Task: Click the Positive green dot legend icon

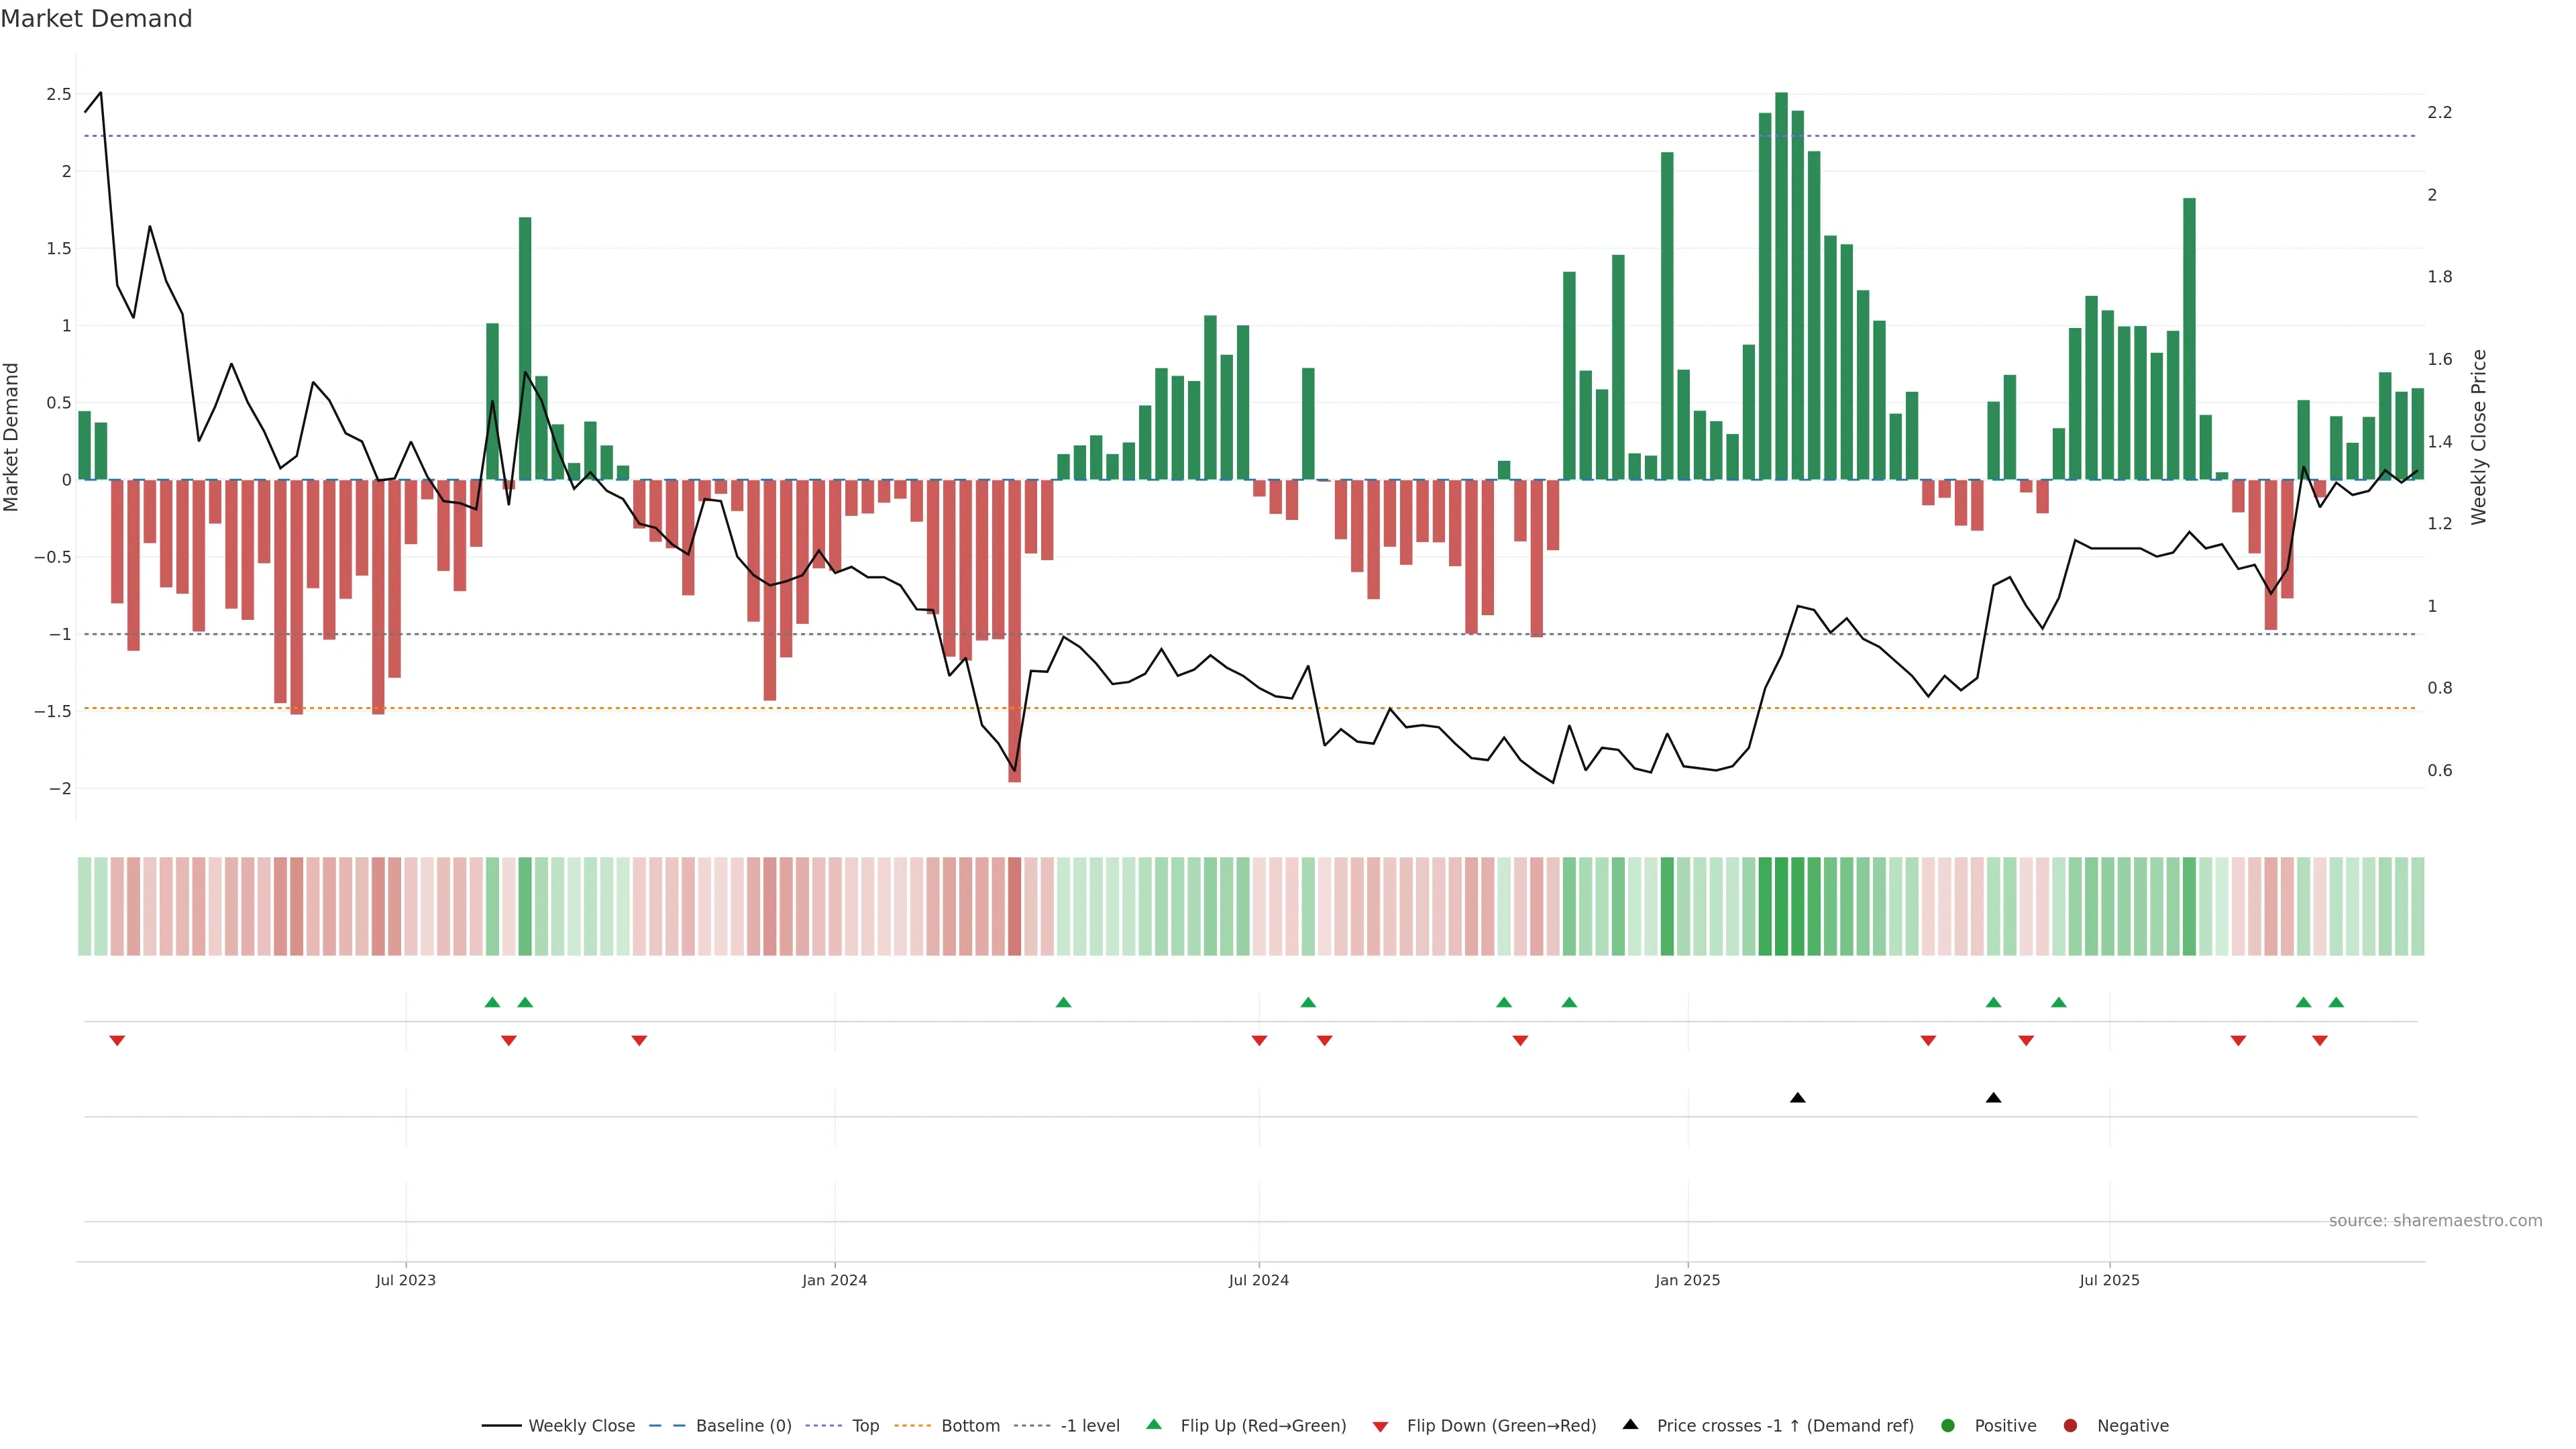Action: pyautogui.click(x=1947, y=1425)
